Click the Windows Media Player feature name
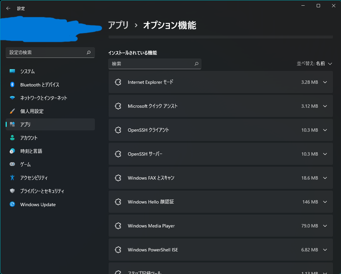 (x=151, y=226)
